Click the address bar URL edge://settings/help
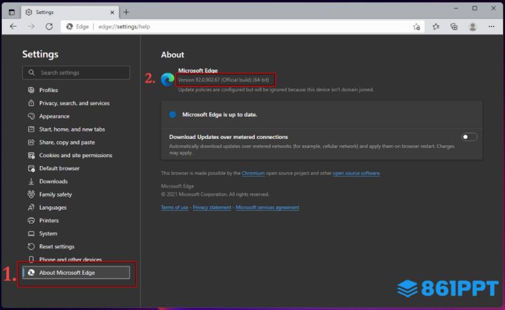 [x=124, y=27]
